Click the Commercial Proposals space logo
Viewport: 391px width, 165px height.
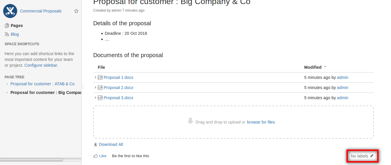coord(10,11)
